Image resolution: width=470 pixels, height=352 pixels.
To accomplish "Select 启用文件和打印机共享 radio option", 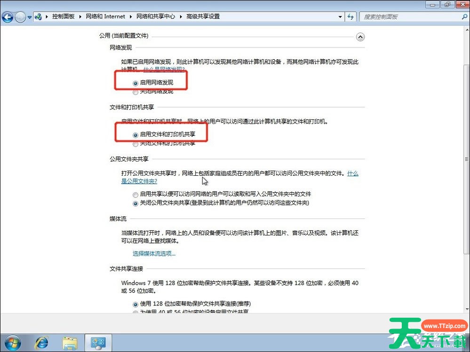I will click(136, 134).
